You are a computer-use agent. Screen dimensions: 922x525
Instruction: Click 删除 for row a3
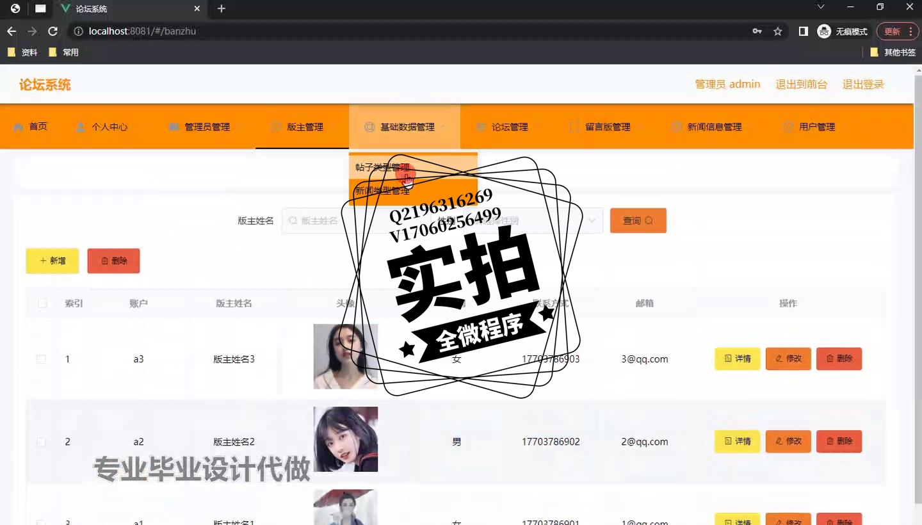(839, 359)
